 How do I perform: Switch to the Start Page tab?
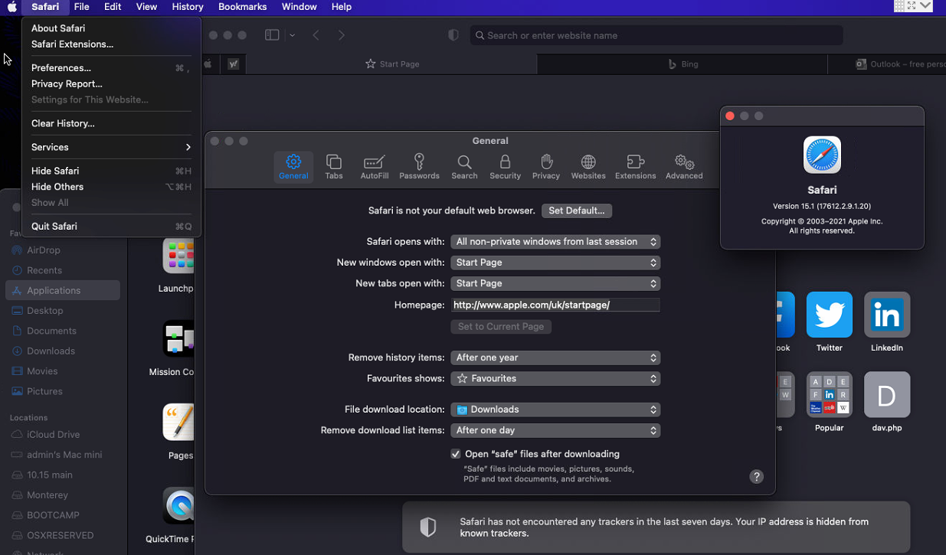[392, 64]
